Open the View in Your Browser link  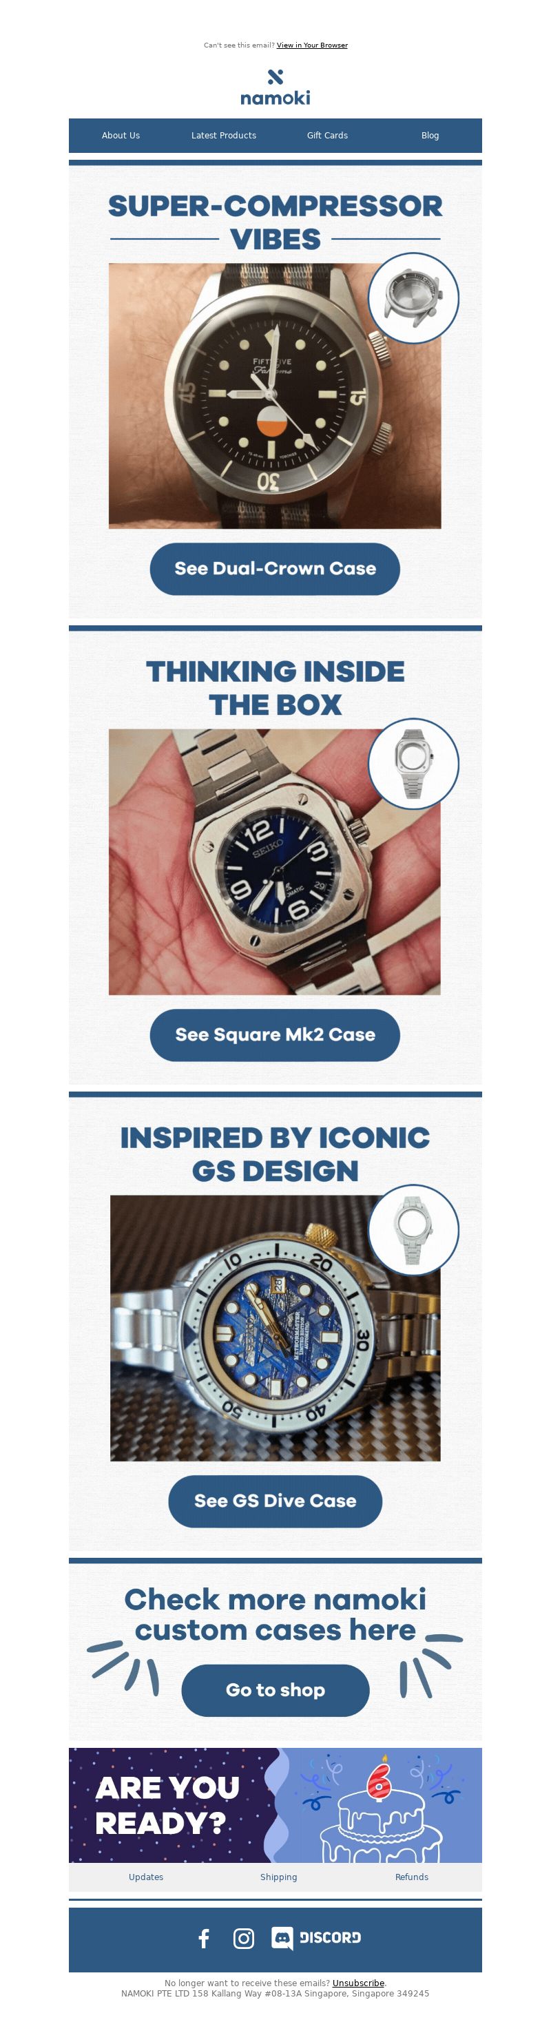point(312,45)
